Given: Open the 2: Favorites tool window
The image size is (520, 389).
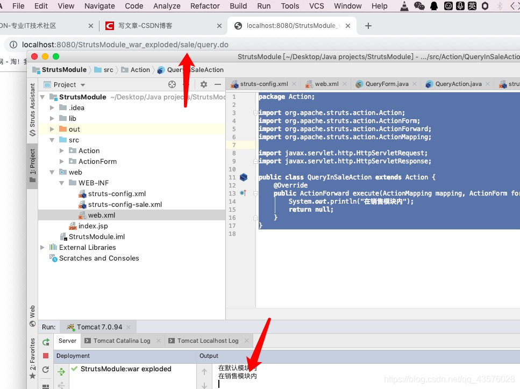Looking at the screenshot, I should 32,358.
